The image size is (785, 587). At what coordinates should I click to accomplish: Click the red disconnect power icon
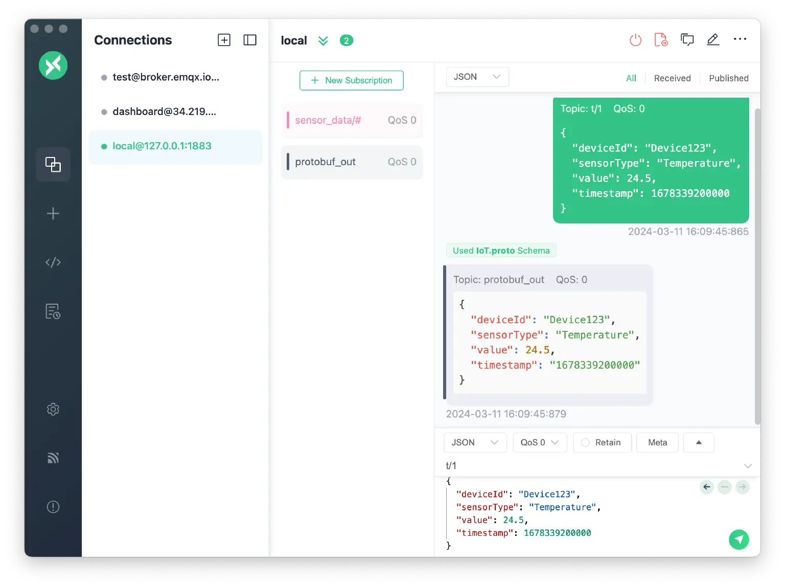(x=635, y=40)
